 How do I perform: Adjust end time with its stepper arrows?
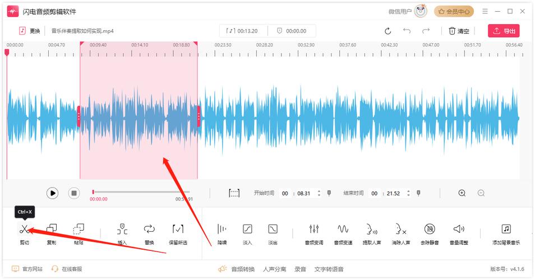tap(408, 193)
